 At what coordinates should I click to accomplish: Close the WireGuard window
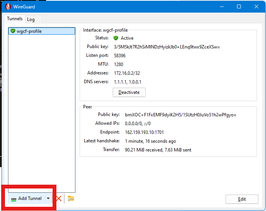click(256, 6)
